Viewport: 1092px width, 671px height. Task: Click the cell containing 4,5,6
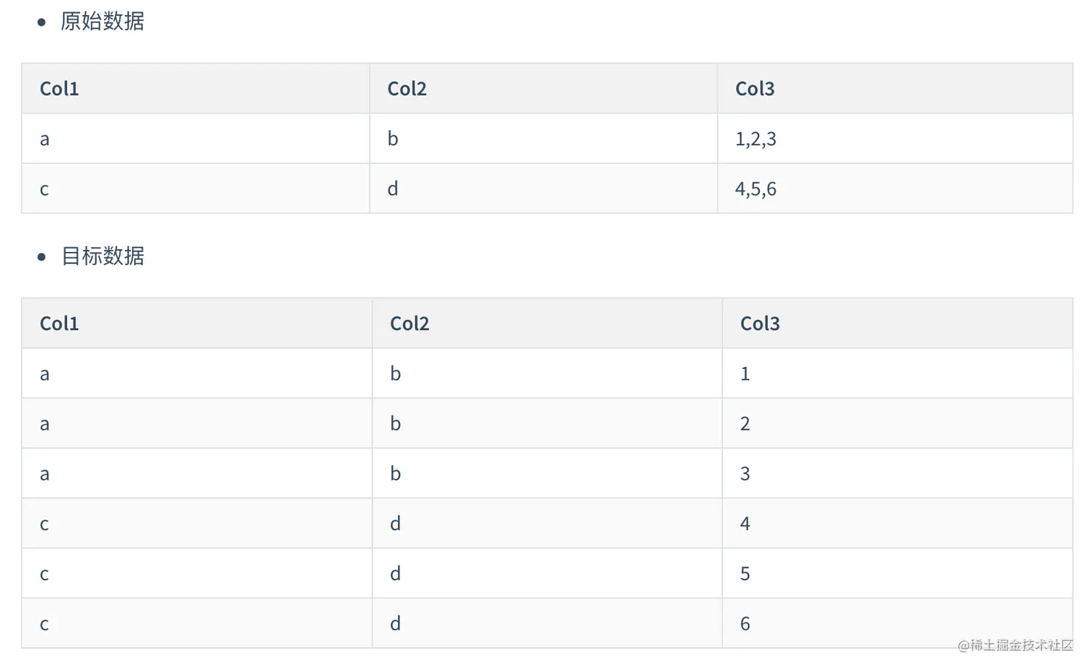coord(895,189)
